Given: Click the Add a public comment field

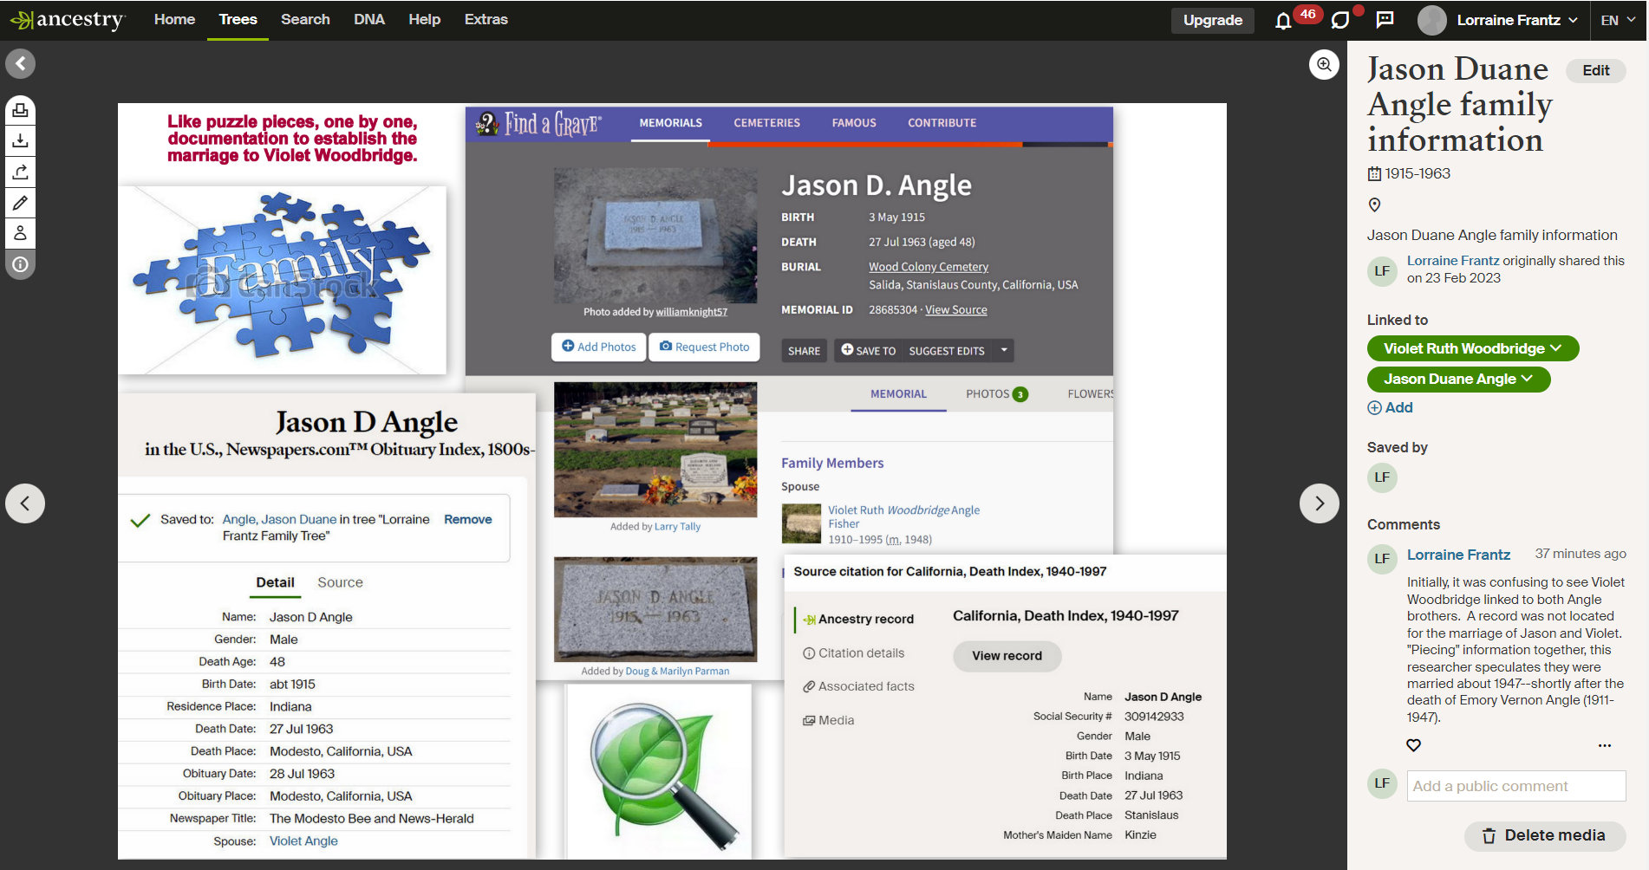Looking at the screenshot, I should (1515, 786).
